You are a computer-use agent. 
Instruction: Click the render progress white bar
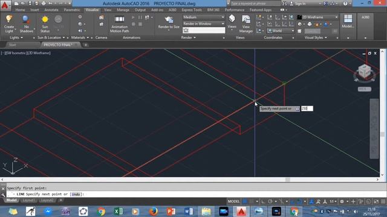(x=204, y=30)
